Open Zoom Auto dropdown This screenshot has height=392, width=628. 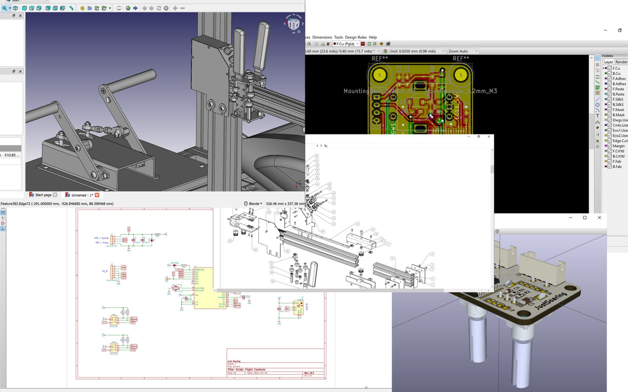[464, 51]
